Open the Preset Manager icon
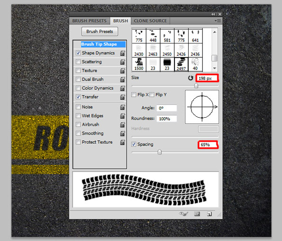Screen dimensions: 282x241 (x=197, y=214)
